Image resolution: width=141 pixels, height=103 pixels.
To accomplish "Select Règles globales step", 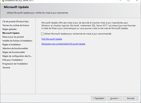I will 9,29.
